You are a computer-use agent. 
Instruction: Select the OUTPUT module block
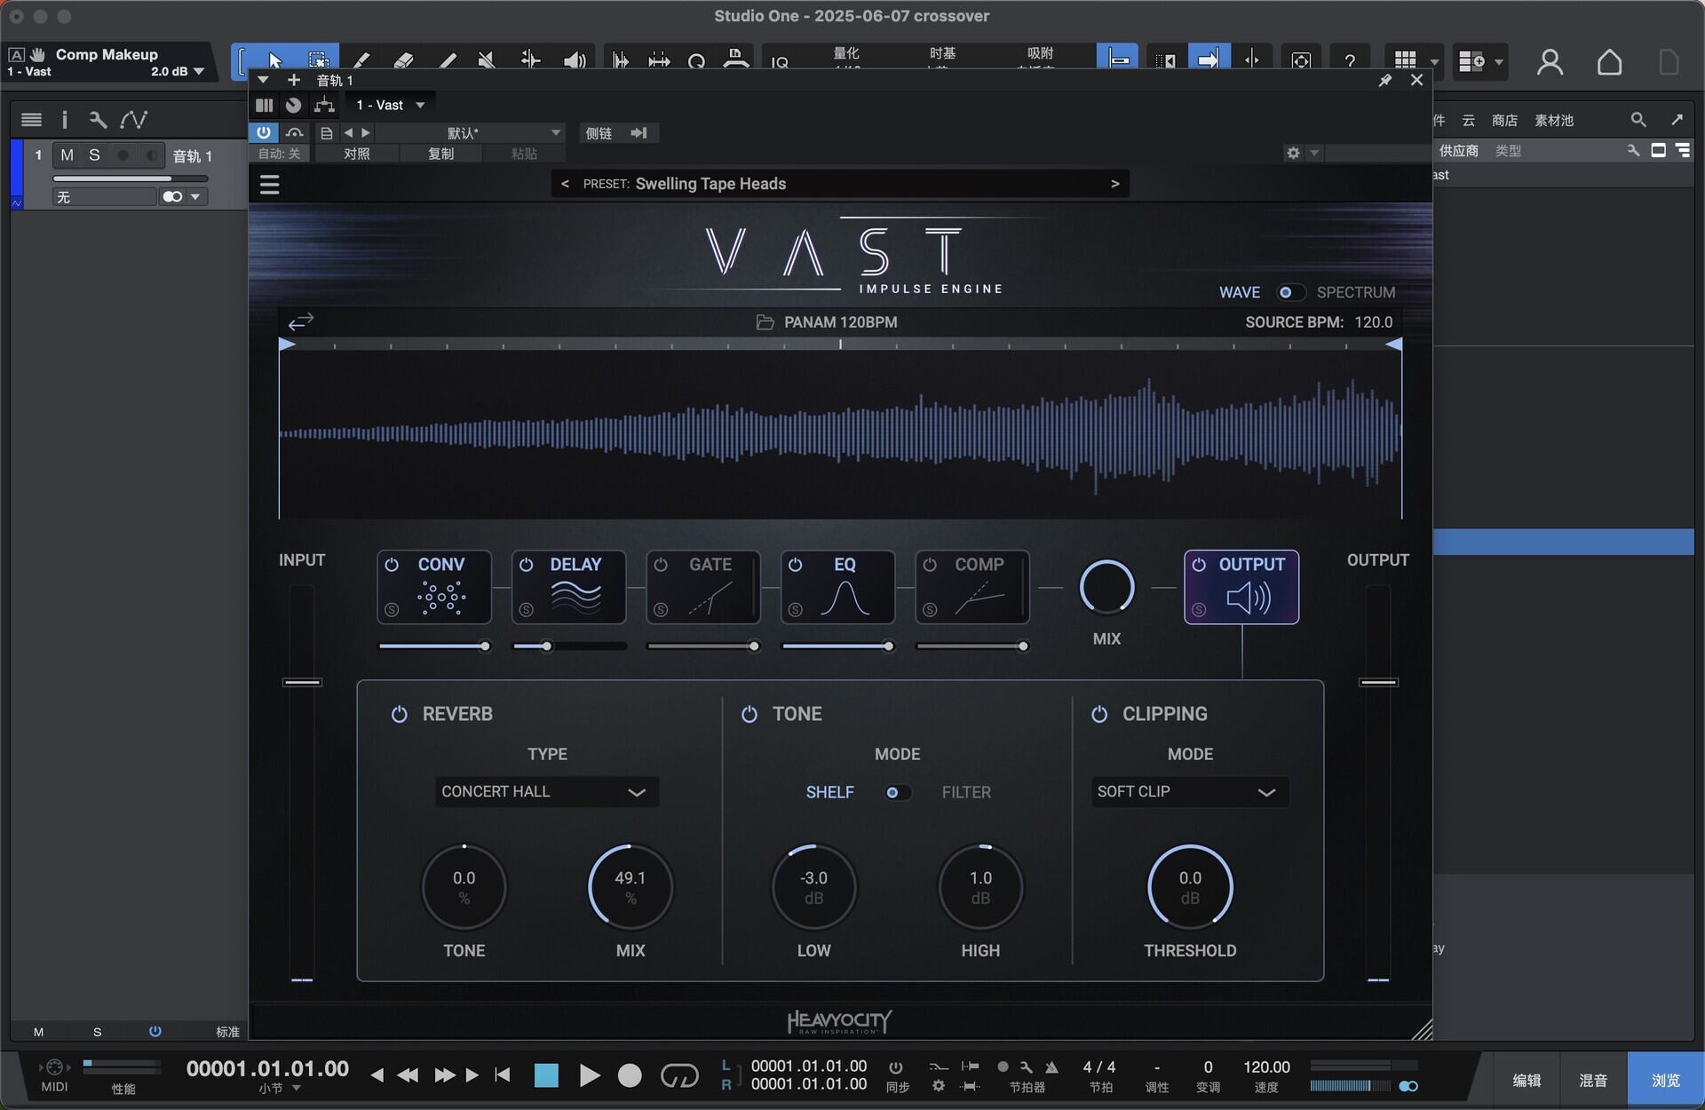(1241, 587)
